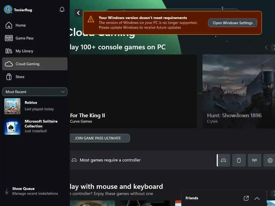Open the For The King II card
The height and width of the screenshot is (206, 275).
pyautogui.click(x=133, y=91)
